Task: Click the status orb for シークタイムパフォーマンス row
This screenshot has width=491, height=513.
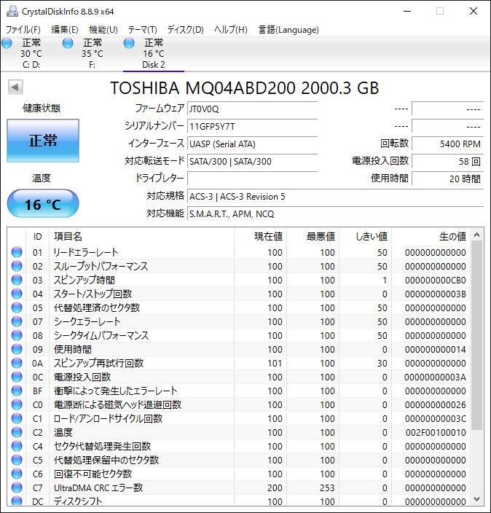Action: (x=17, y=335)
